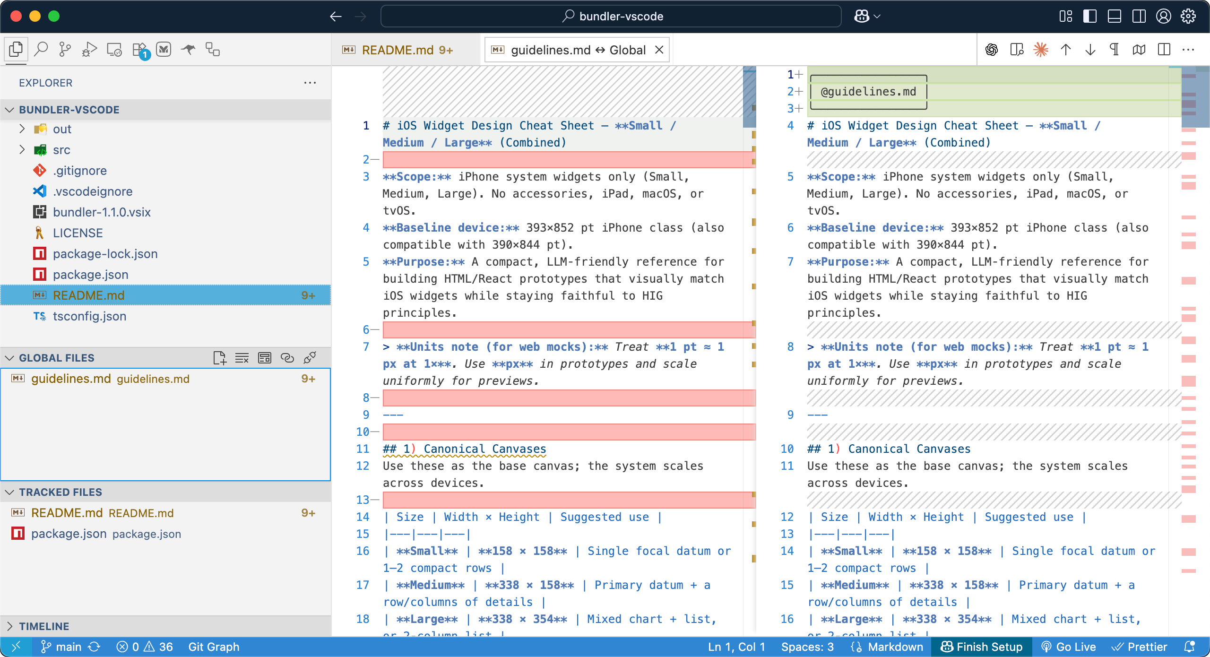Open the Search view in activity bar

41,49
